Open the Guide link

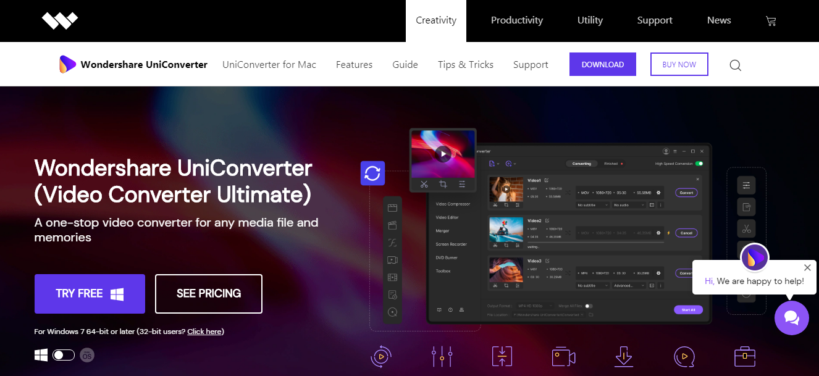405,65
